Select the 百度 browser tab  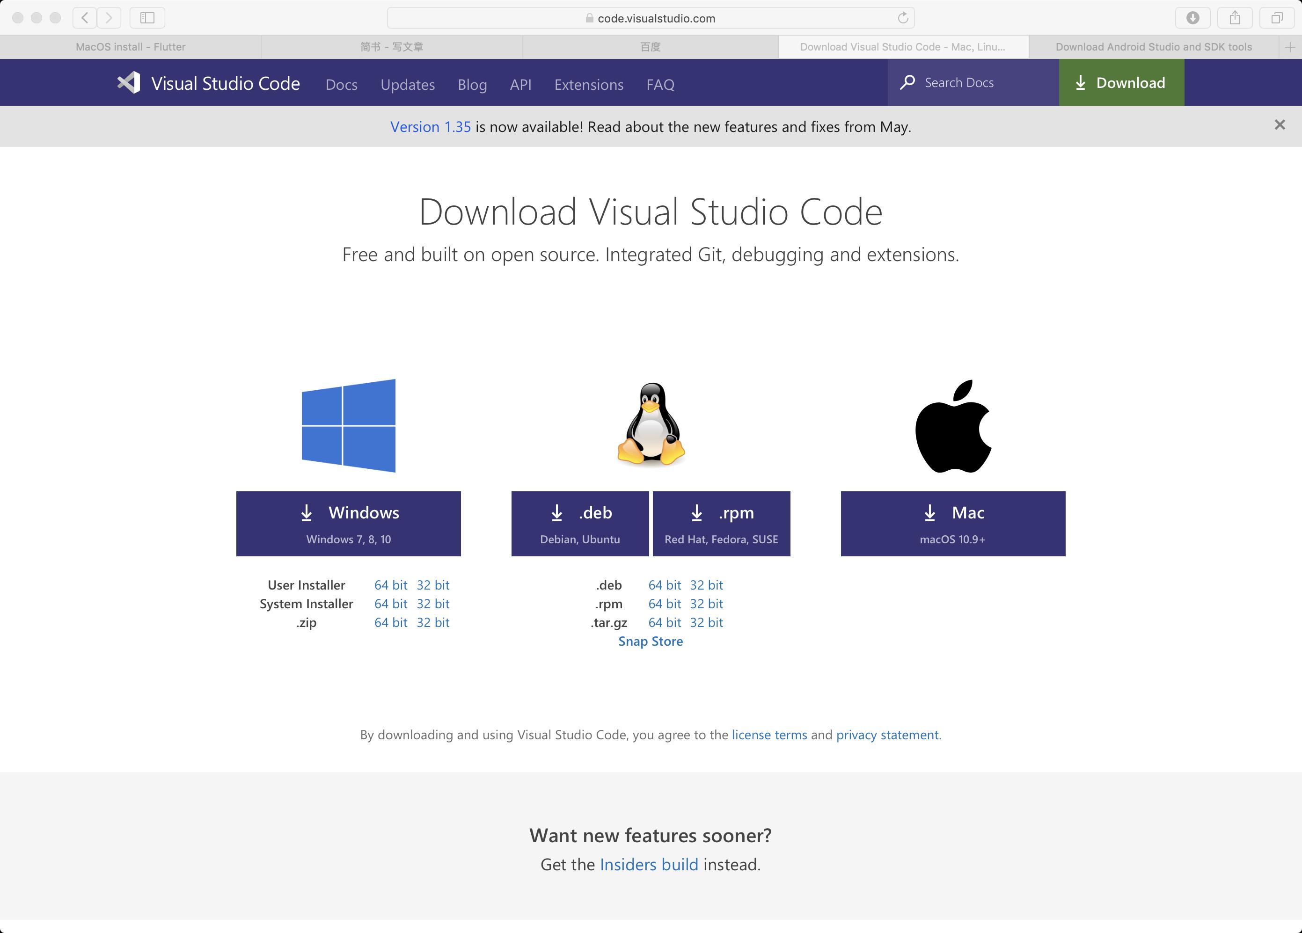650,45
